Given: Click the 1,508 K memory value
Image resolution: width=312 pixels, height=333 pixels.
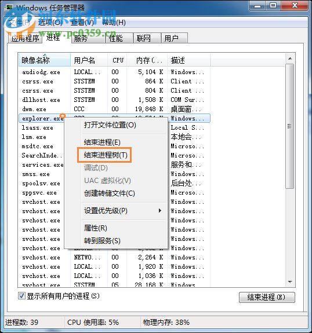Looking at the screenshot, I should pos(151,100).
